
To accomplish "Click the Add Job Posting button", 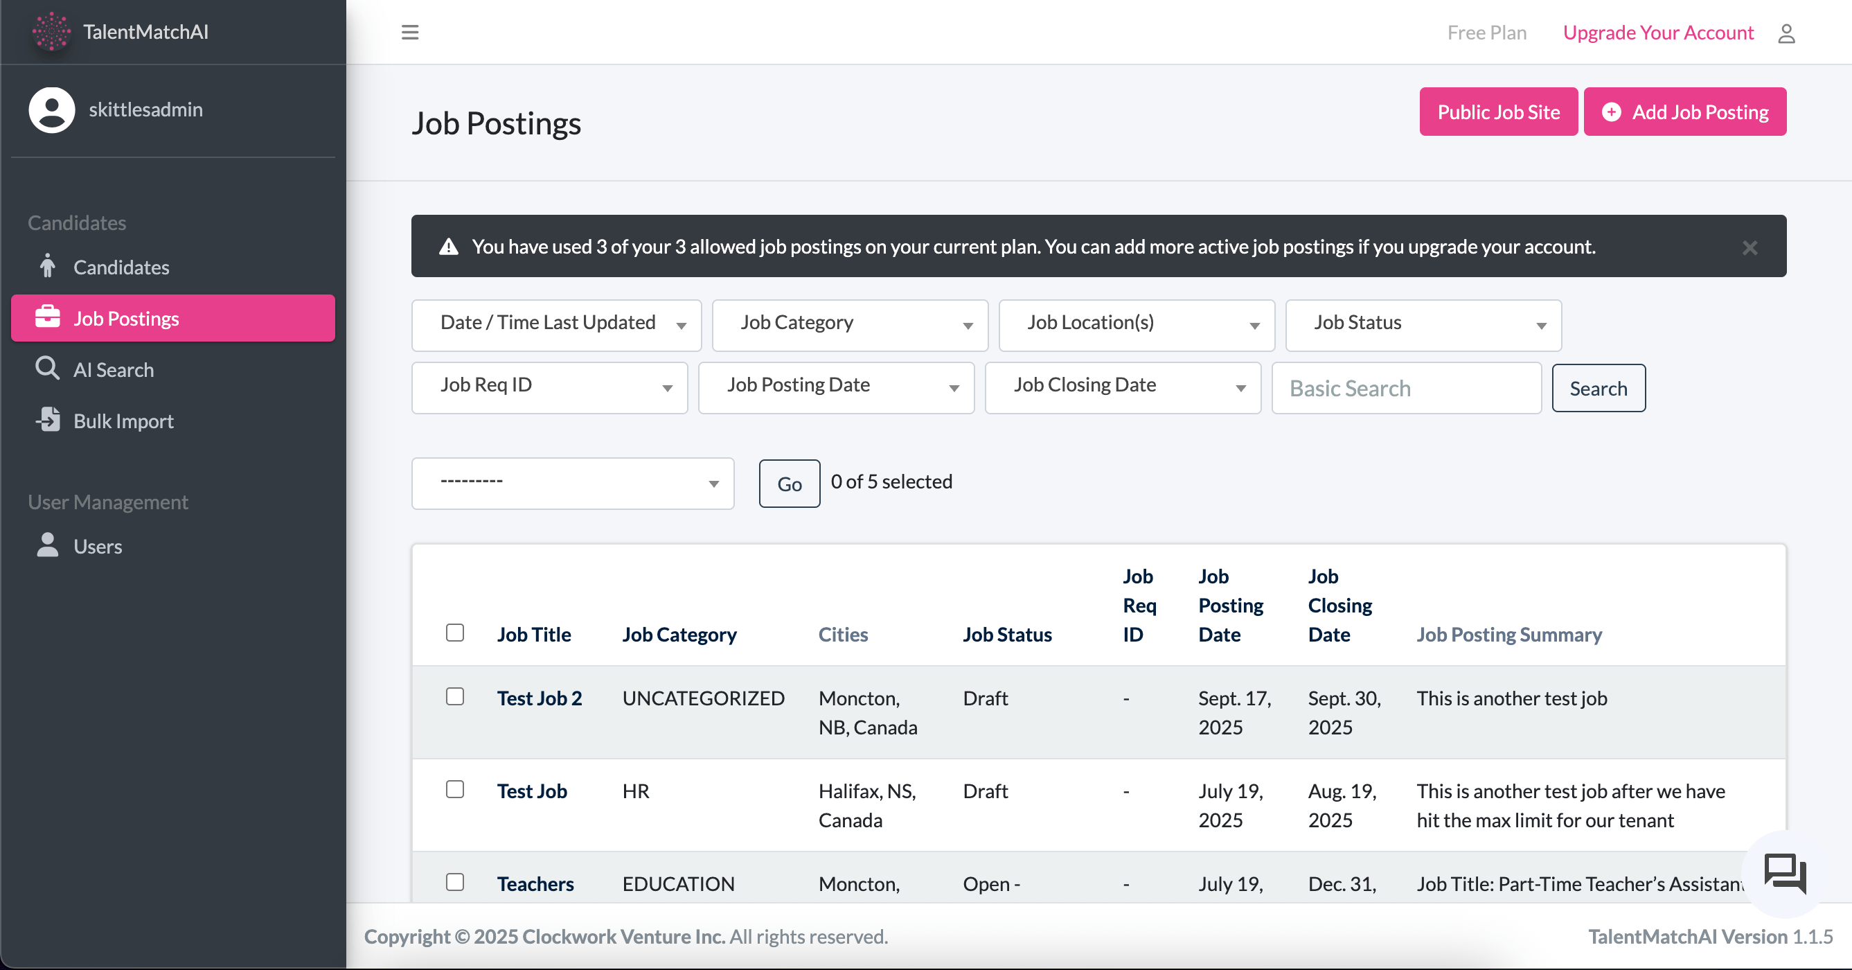I will (1684, 112).
